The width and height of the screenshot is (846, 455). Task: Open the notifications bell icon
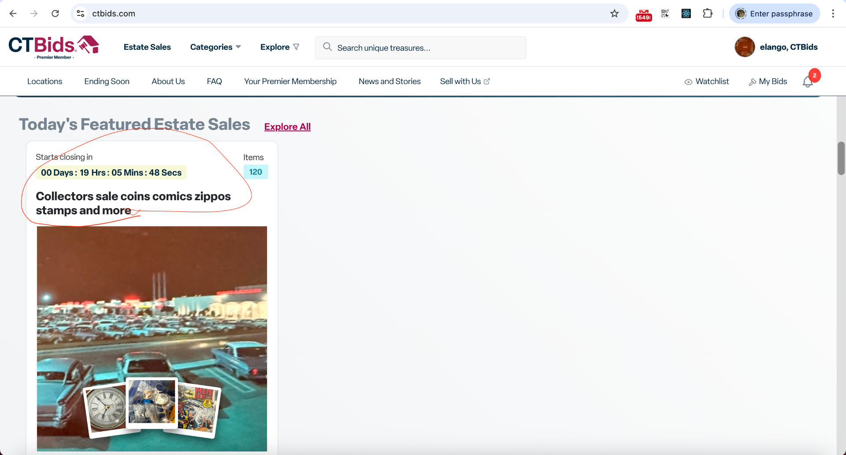[x=807, y=82]
